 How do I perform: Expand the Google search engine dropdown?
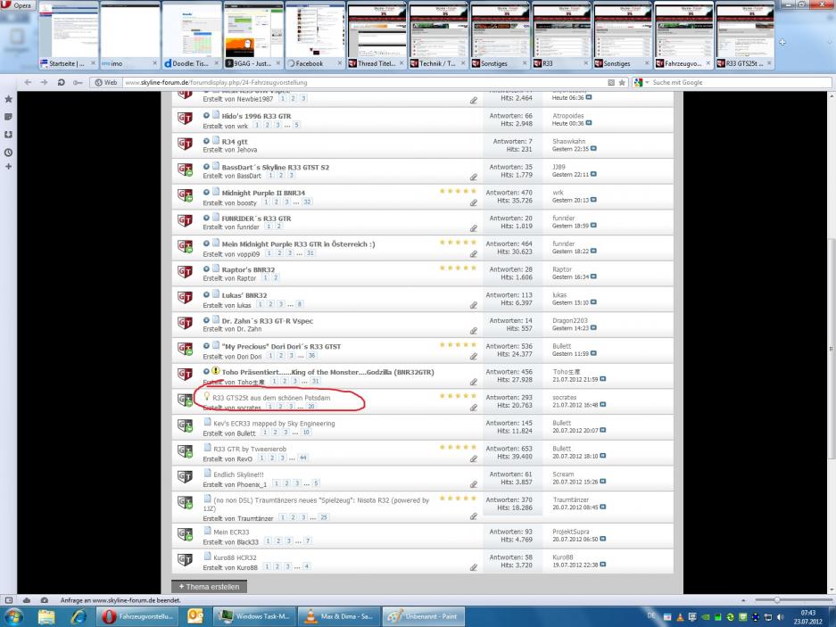(648, 83)
